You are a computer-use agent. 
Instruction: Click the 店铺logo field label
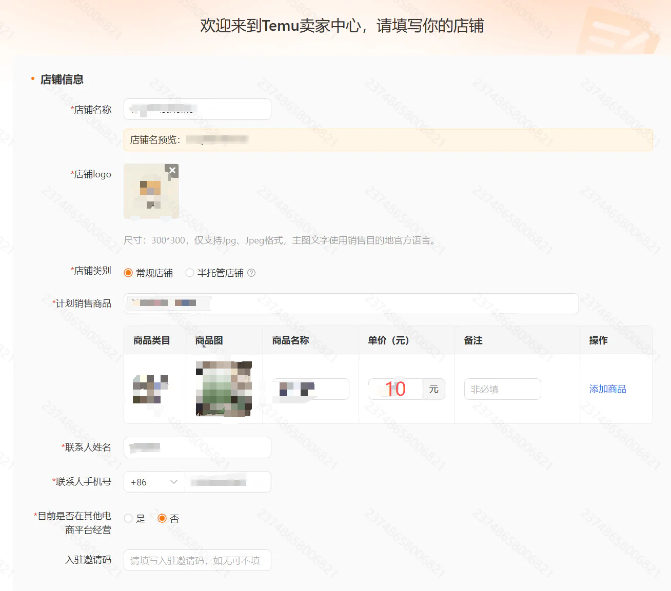(91, 174)
